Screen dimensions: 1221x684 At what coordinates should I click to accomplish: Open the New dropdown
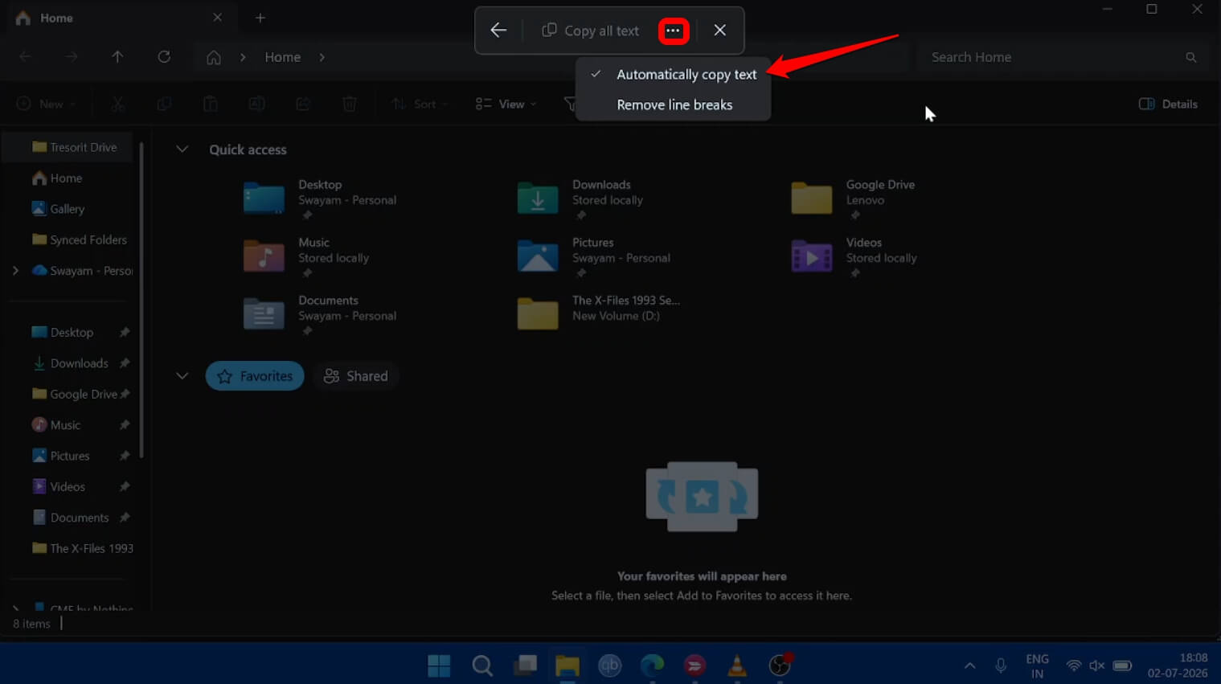coord(47,104)
